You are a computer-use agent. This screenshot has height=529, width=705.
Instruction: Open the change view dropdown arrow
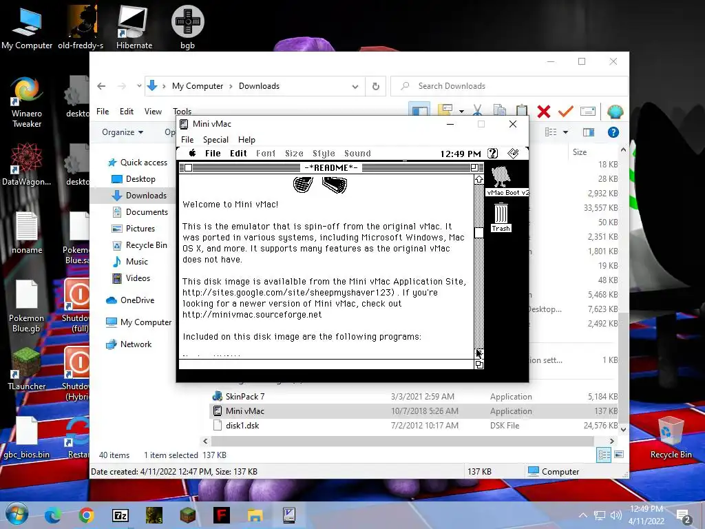[x=565, y=132]
